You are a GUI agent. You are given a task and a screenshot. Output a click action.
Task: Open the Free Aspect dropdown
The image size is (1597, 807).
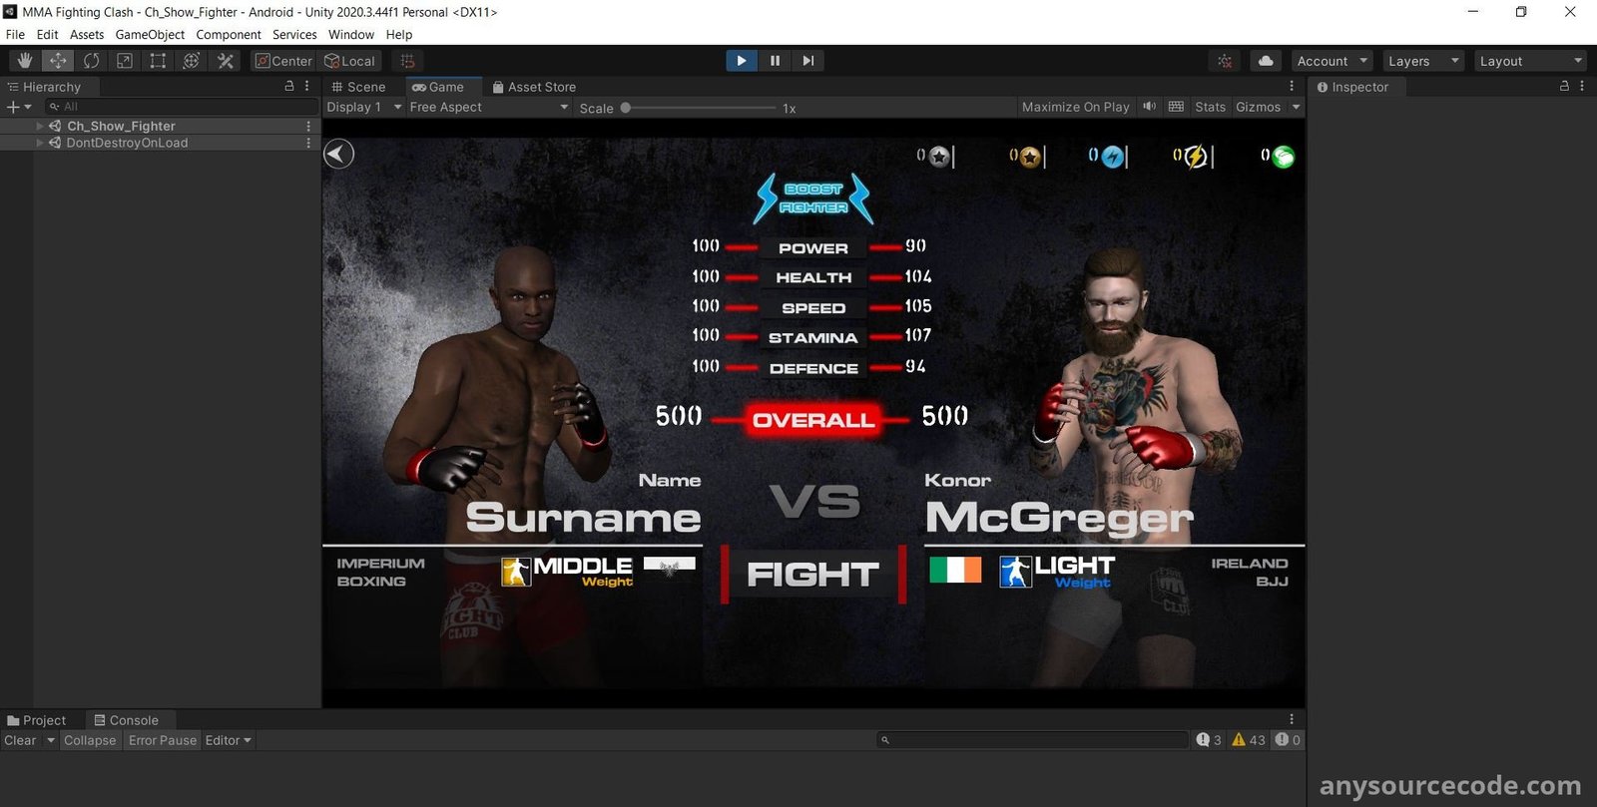(488, 107)
